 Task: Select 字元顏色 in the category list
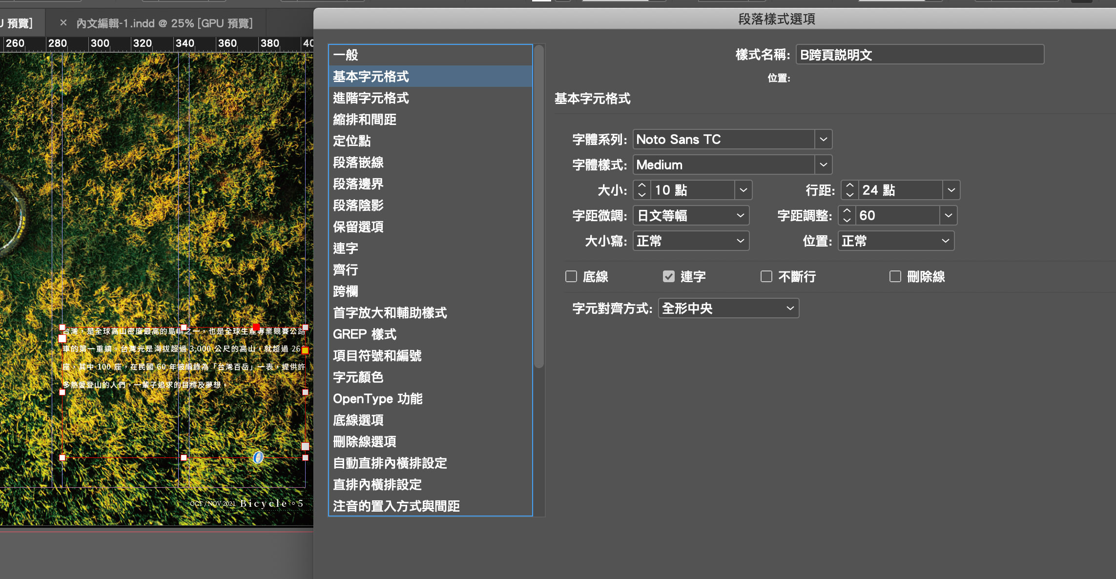pyautogui.click(x=358, y=377)
